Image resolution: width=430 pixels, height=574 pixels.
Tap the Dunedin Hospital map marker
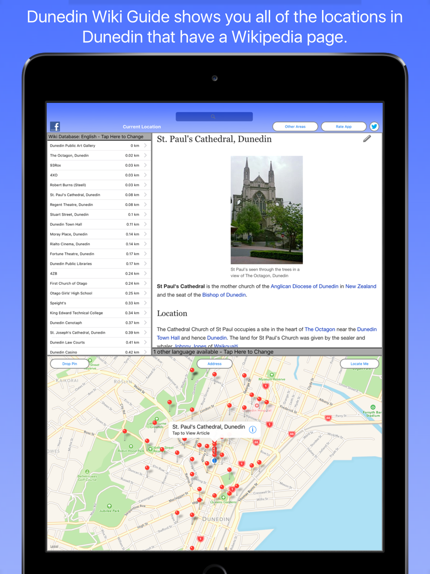[257, 405]
